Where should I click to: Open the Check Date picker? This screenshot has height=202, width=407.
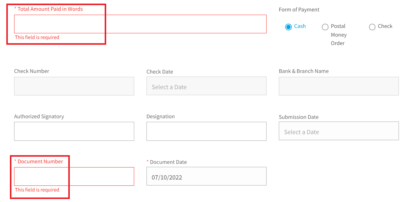click(x=206, y=86)
